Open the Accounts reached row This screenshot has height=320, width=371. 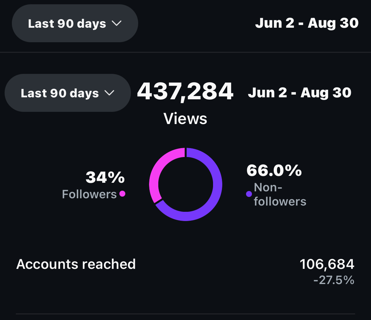pos(76,264)
